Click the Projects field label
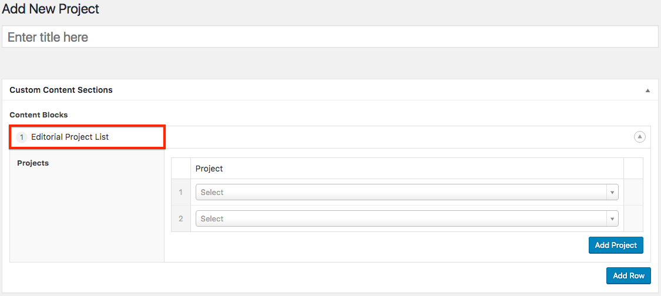This screenshot has height=296, width=661. [33, 163]
